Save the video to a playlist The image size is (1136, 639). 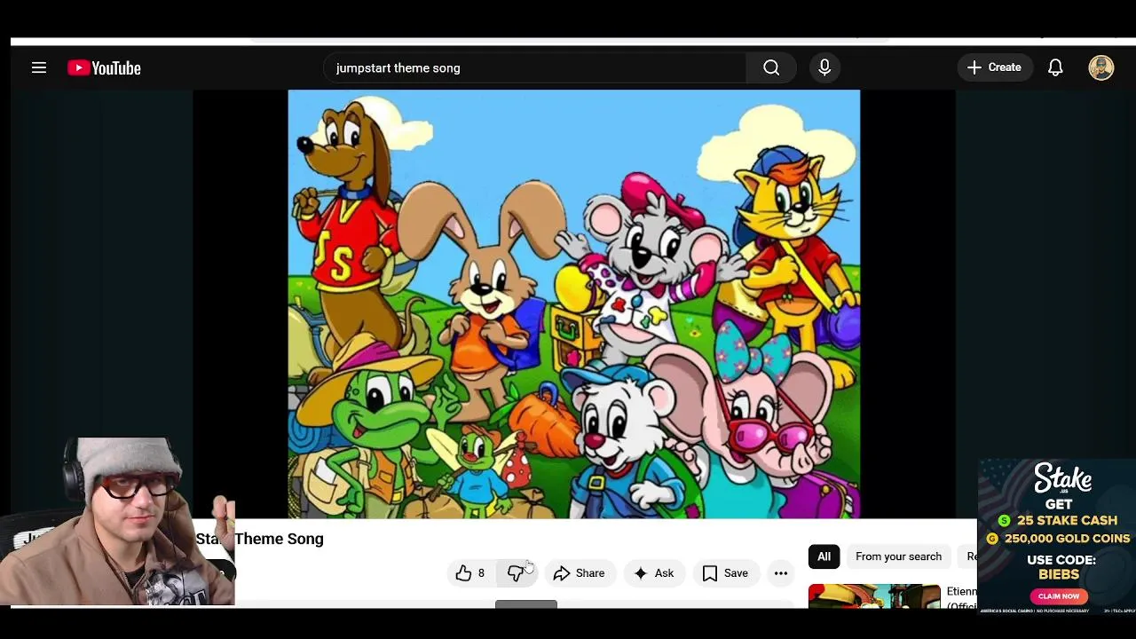[726, 573]
